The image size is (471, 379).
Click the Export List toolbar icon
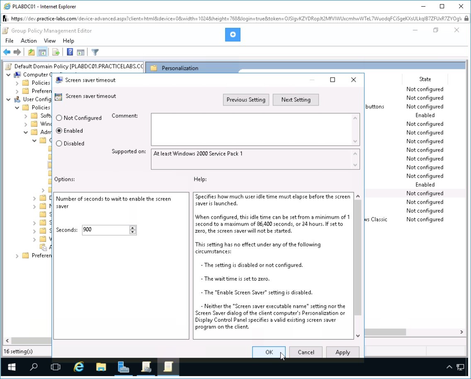point(56,52)
